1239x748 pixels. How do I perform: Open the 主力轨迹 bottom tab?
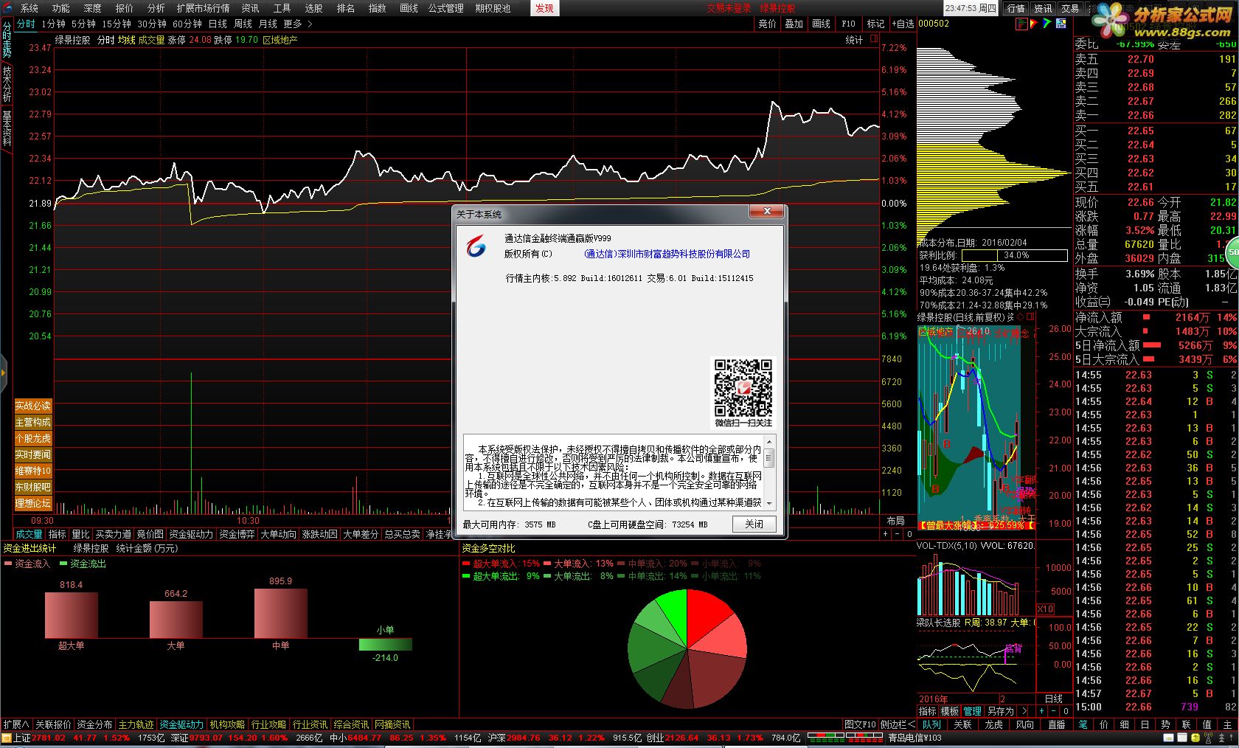coord(136,724)
